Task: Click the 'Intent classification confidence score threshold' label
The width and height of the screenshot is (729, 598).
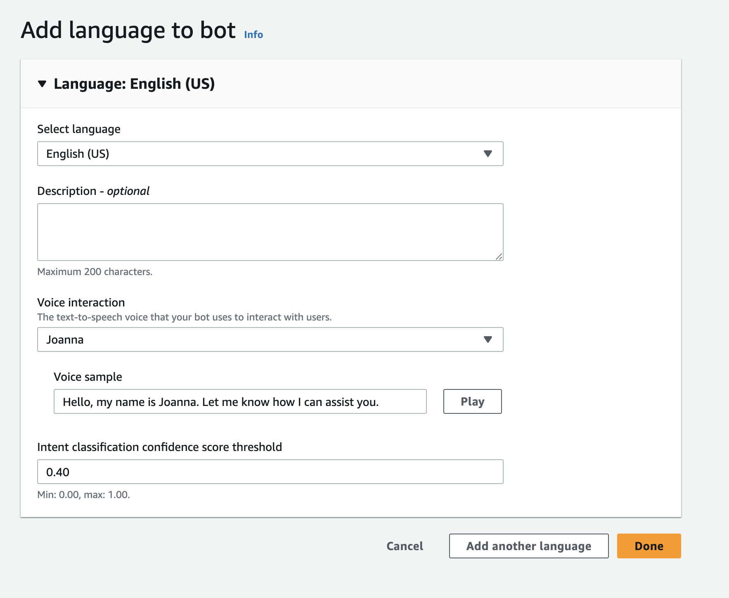Action: click(159, 447)
